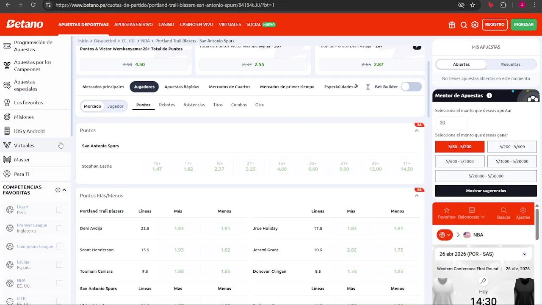Check the Liga 1 Perú checkbox
Screen dimensions: 542x305
(59, 210)
